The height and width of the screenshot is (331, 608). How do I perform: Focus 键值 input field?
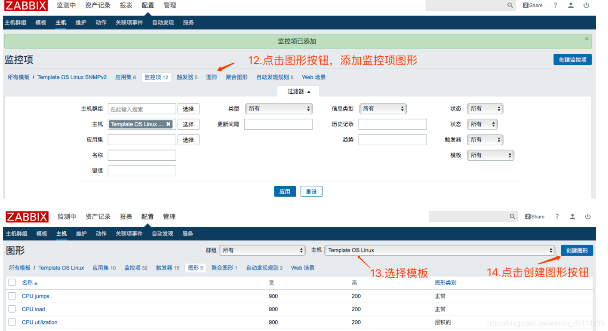(142, 171)
